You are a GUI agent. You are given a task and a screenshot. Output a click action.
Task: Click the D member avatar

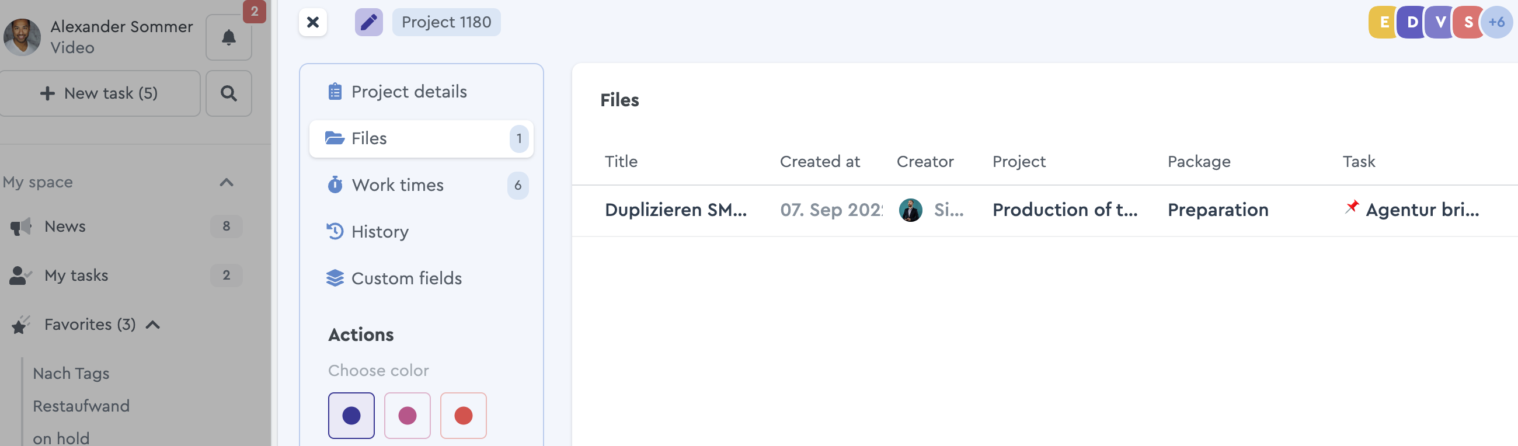coord(1411,22)
